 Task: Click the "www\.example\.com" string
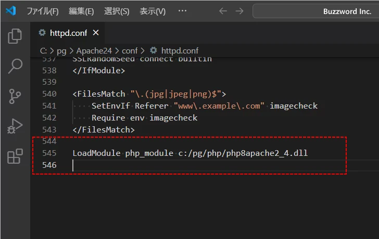(219, 105)
